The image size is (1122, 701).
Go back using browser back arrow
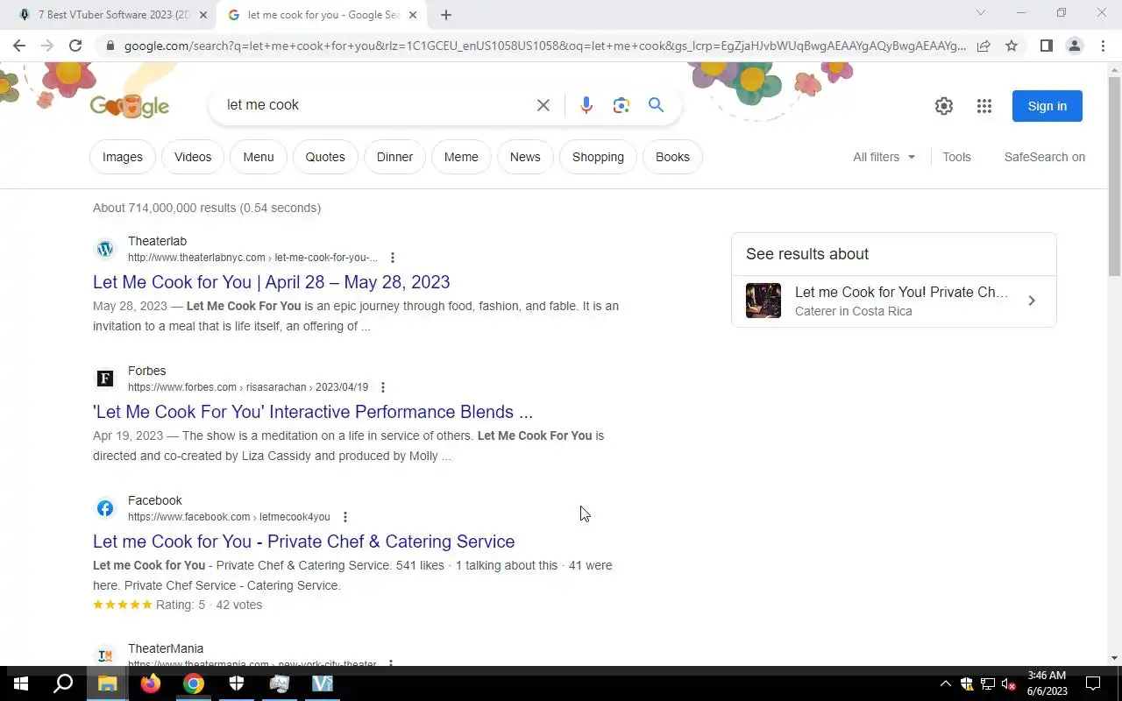pos(19,46)
